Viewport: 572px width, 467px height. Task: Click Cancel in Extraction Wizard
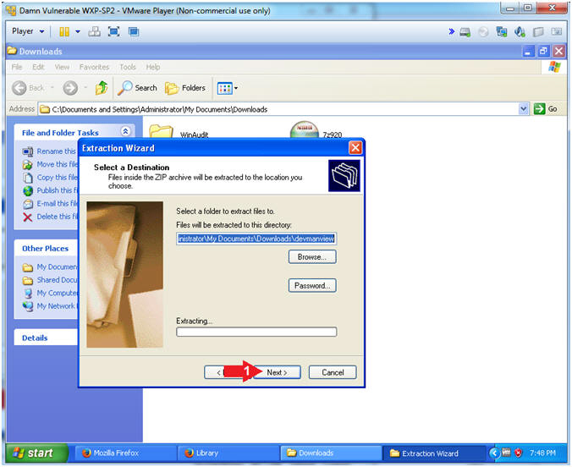[333, 372]
